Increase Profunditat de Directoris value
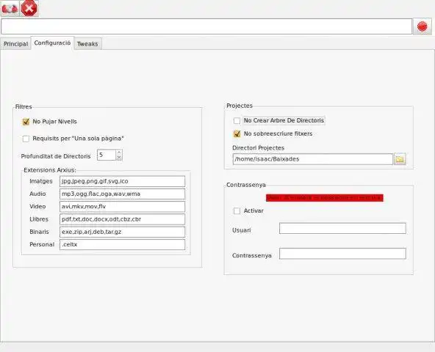 tap(119, 153)
